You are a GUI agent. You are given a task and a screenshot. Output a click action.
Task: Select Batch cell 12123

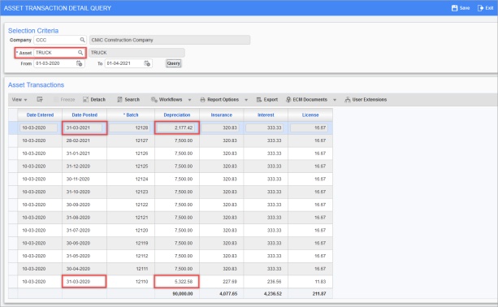pyautogui.click(x=131, y=192)
